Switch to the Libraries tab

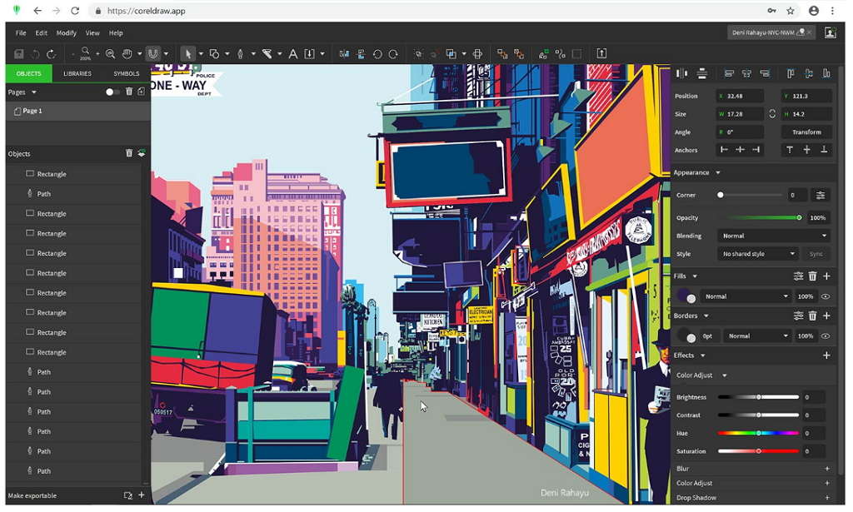click(77, 74)
